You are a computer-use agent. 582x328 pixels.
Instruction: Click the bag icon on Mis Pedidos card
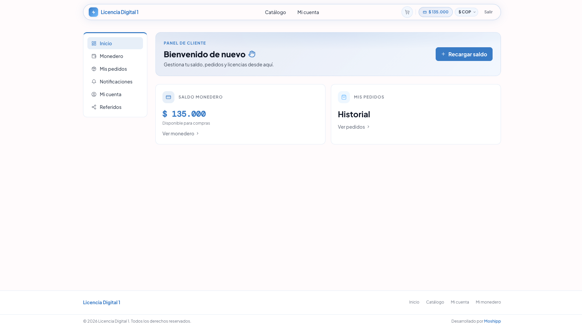click(344, 97)
